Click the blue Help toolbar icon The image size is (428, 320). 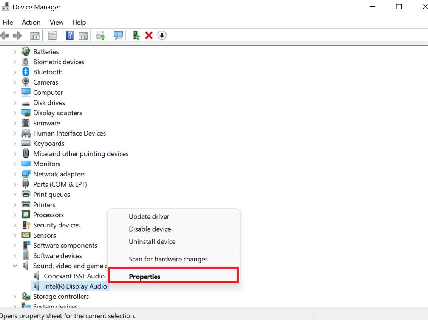tap(70, 36)
